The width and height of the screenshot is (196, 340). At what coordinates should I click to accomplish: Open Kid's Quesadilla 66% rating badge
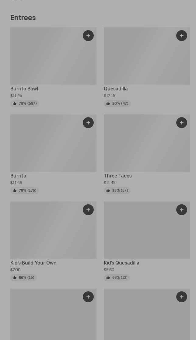pyautogui.click(x=117, y=278)
